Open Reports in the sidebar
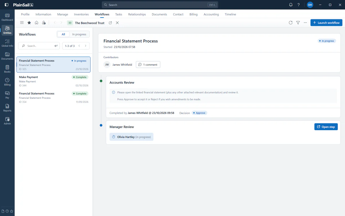 click(7, 108)
